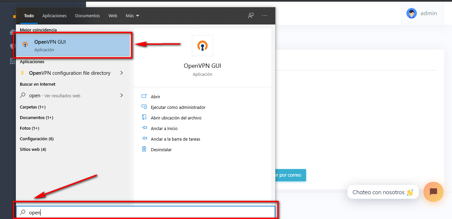Image resolution: width=452 pixels, height=219 pixels.
Task: Switch to the Documentos tab
Action: (x=87, y=16)
